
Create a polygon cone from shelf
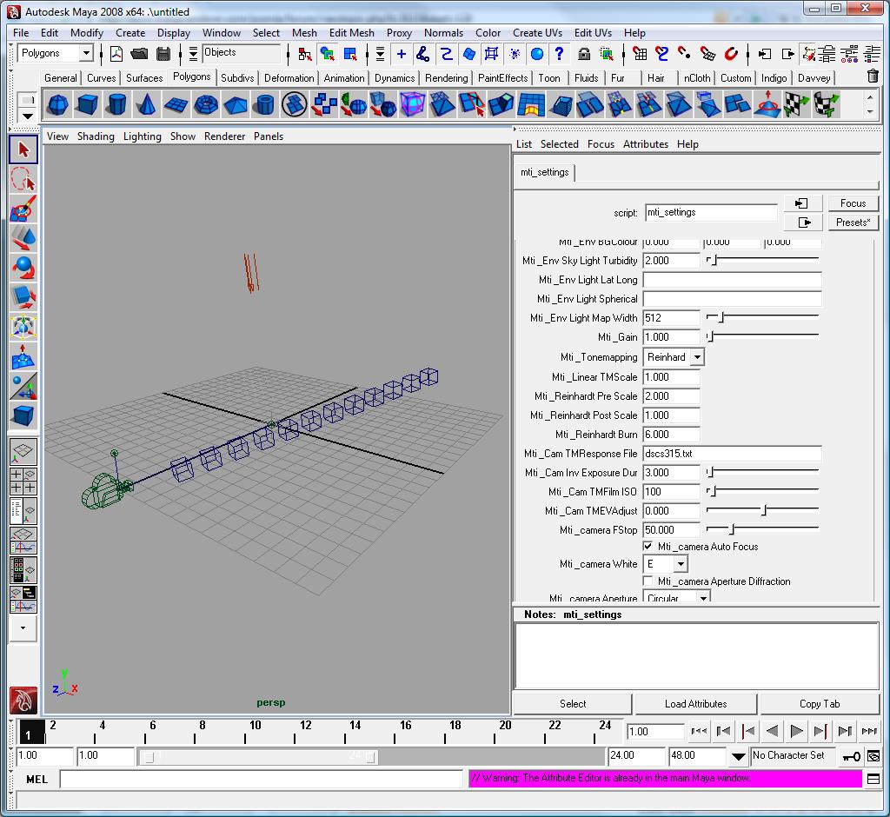[x=146, y=104]
